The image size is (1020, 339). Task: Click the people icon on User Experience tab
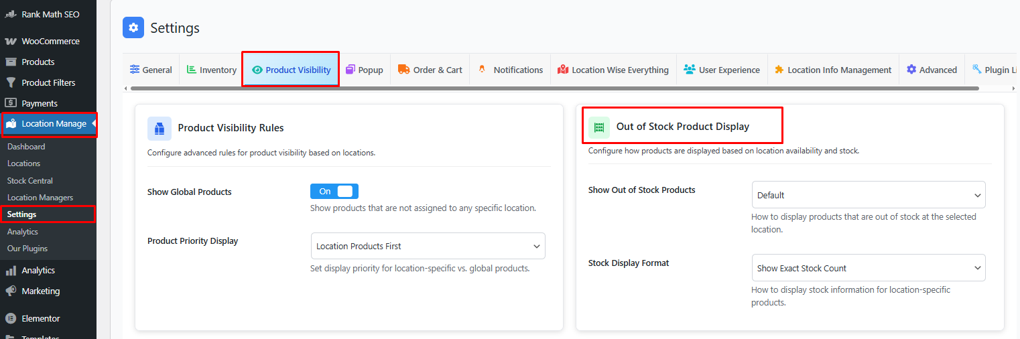[689, 69]
